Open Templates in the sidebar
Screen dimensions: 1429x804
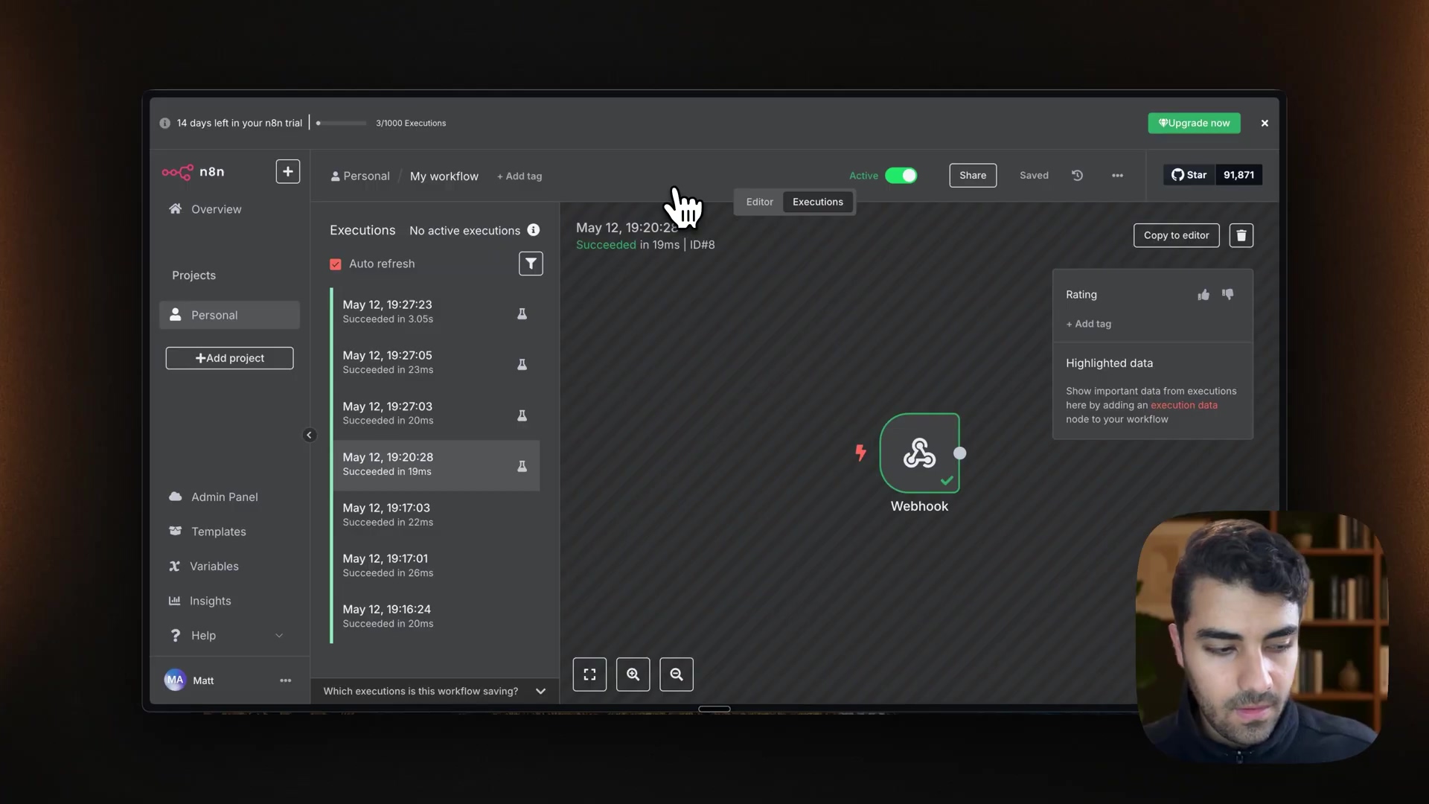pyautogui.click(x=218, y=532)
